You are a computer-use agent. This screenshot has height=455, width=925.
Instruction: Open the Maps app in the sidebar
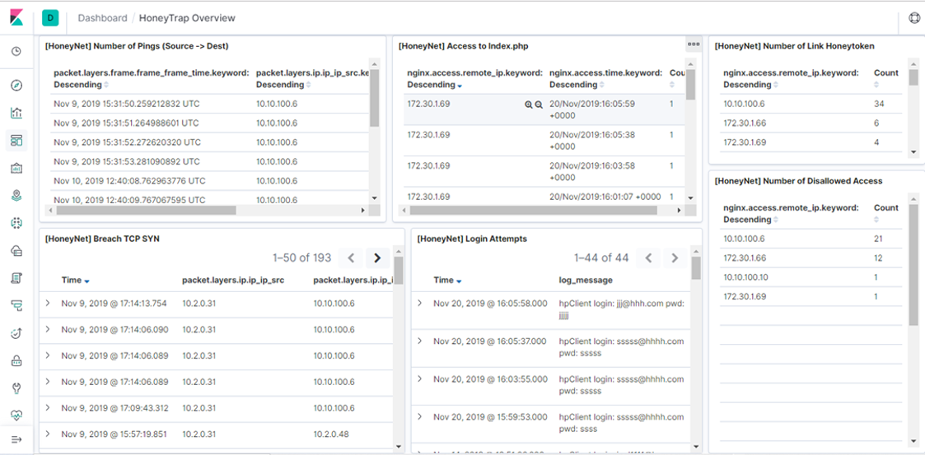coord(16,196)
